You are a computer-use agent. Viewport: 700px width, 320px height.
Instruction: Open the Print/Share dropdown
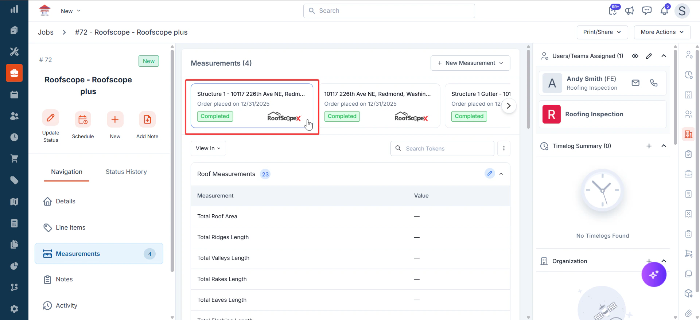pyautogui.click(x=602, y=32)
